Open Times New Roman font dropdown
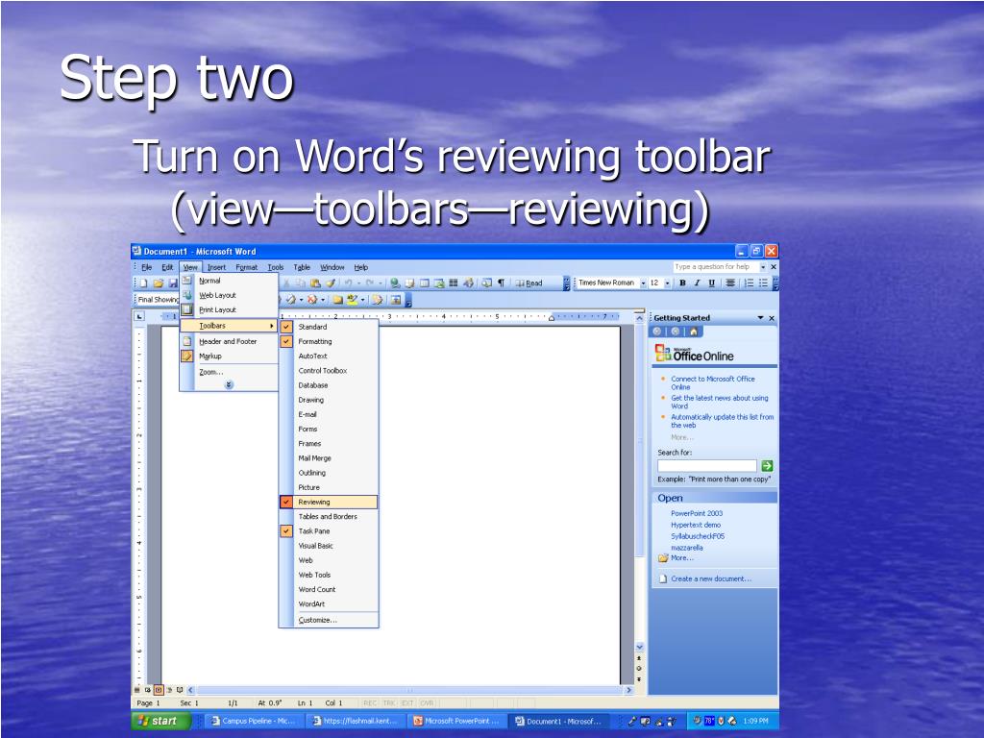984x738 pixels. click(x=643, y=283)
